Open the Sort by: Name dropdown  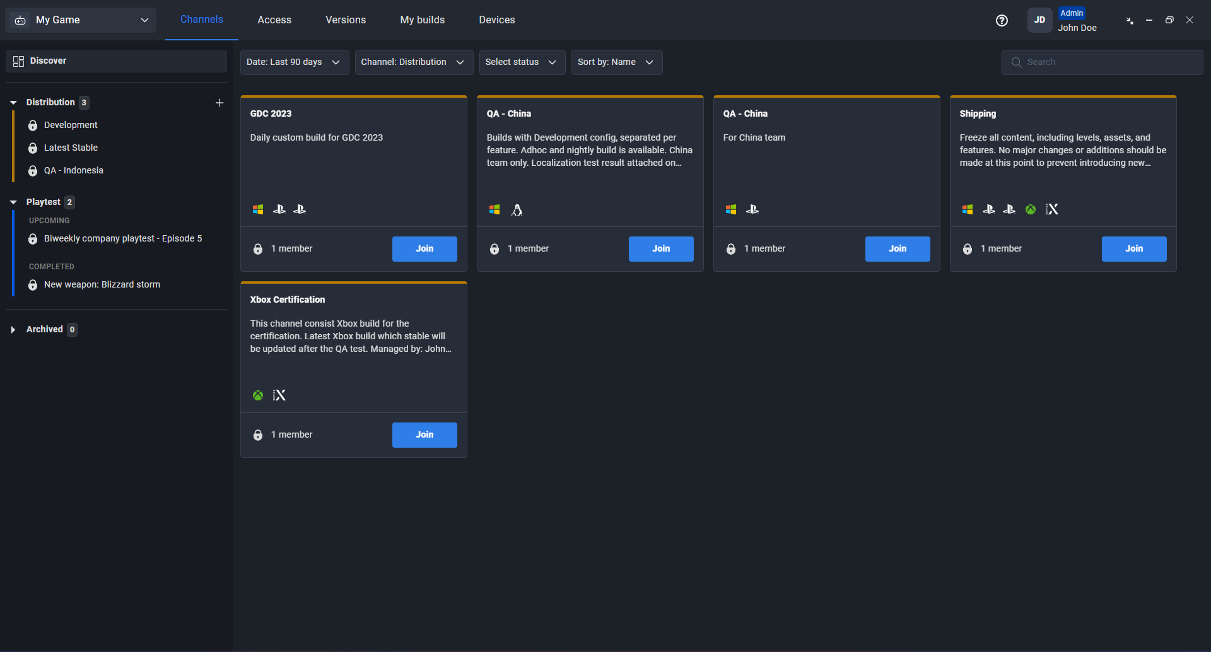pyautogui.click(x=617, y=62)
